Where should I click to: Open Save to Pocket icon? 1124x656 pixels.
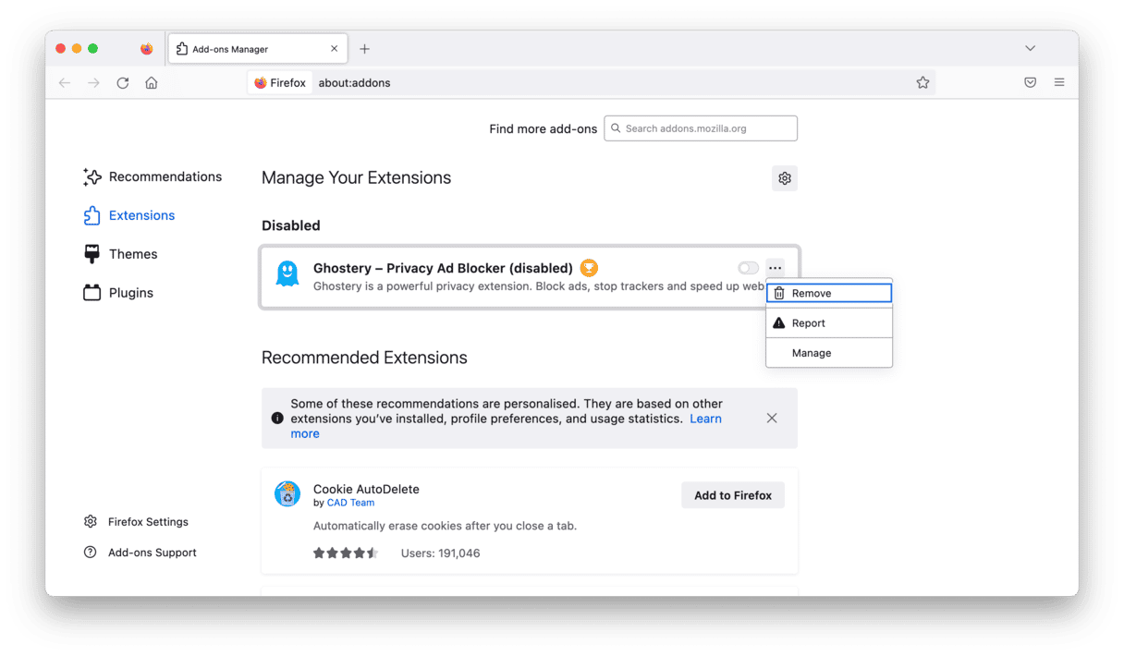point(1030,83)
